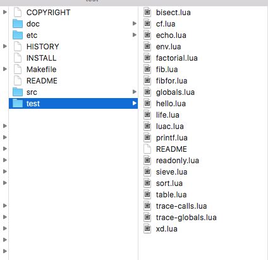Click the luac.lua file icon
Image resolution: width=268 pixels, height=260 pixels.
tap(147, 126)
